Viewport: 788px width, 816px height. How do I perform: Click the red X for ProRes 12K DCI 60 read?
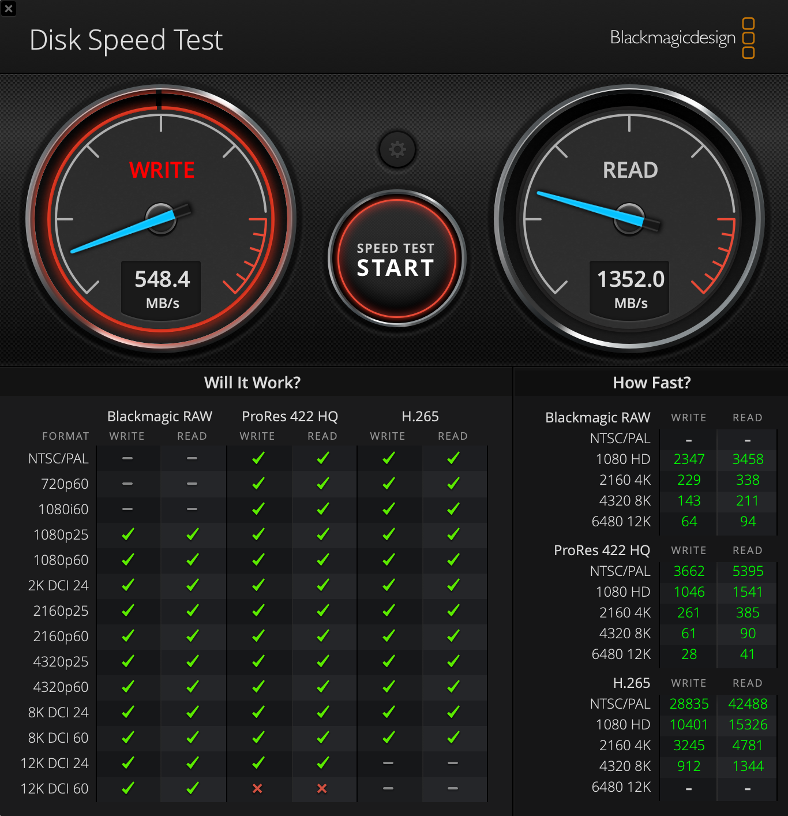click(322, 788)
